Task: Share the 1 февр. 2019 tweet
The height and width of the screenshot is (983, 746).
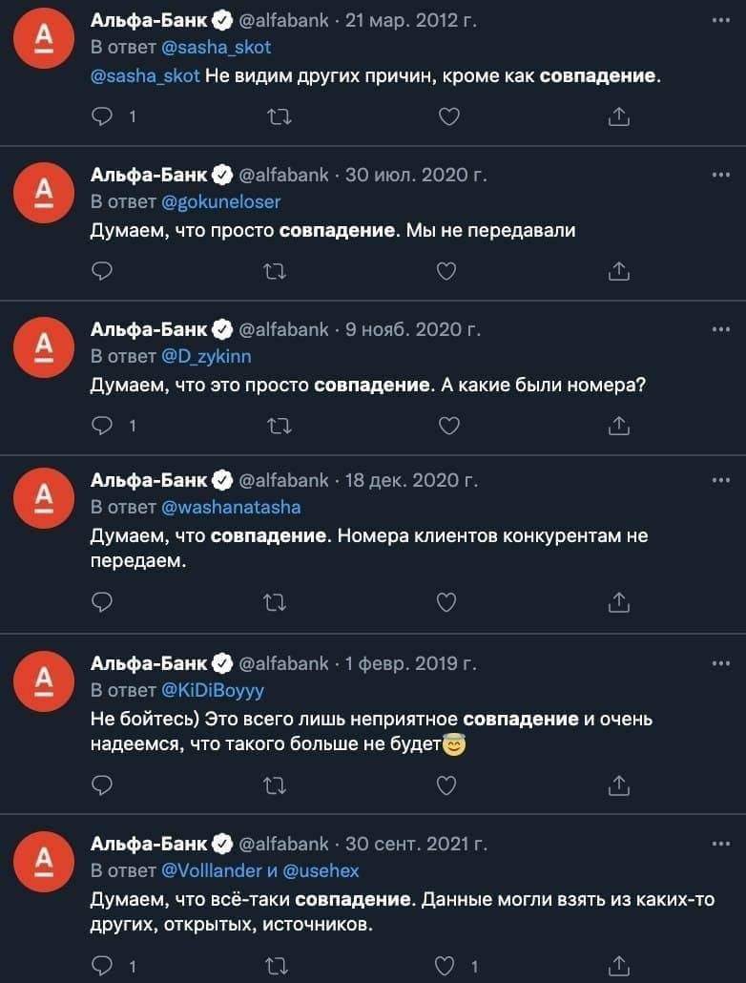Action: pos(619,784)
